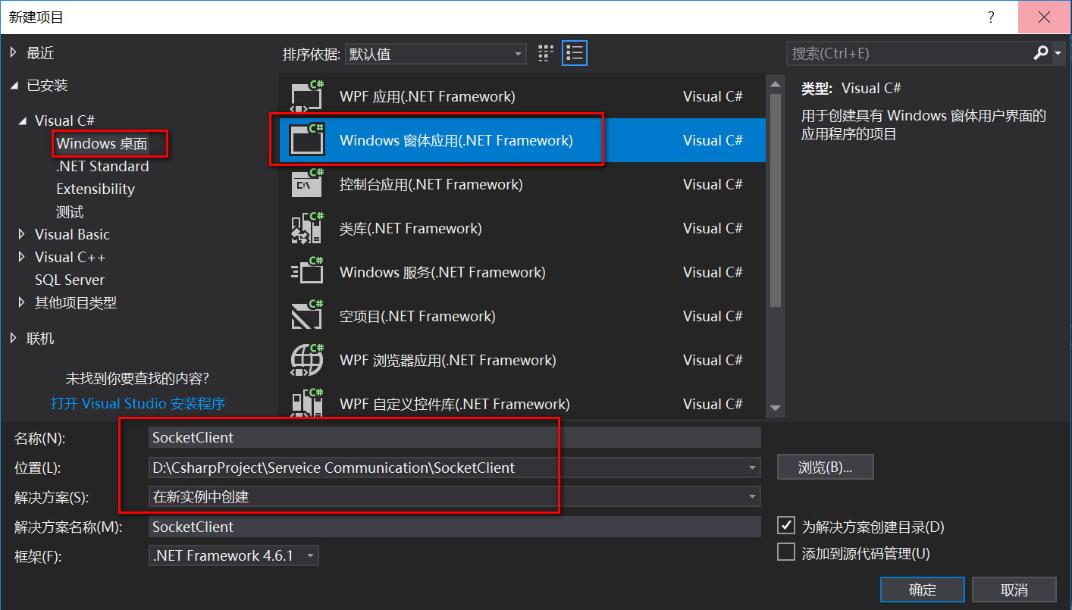
Task: Open the 打开 Visual Studio 安装程序 link
Action: [x=138, y=403]
